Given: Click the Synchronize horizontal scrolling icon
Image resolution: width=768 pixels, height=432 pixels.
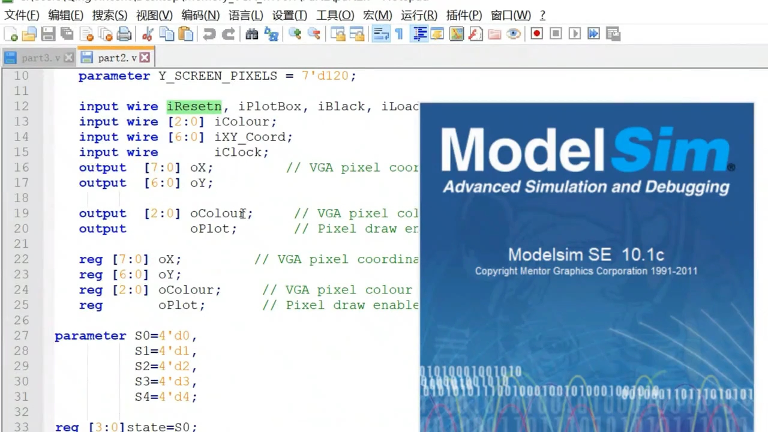Looking at the screenshot, I should pos(357,34).
